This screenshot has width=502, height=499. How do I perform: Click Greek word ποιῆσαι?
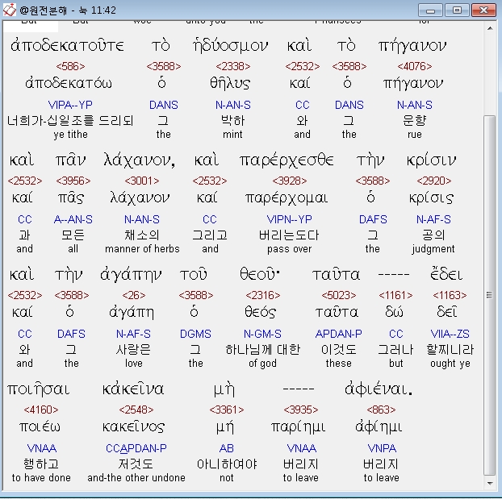coord(39,389)
